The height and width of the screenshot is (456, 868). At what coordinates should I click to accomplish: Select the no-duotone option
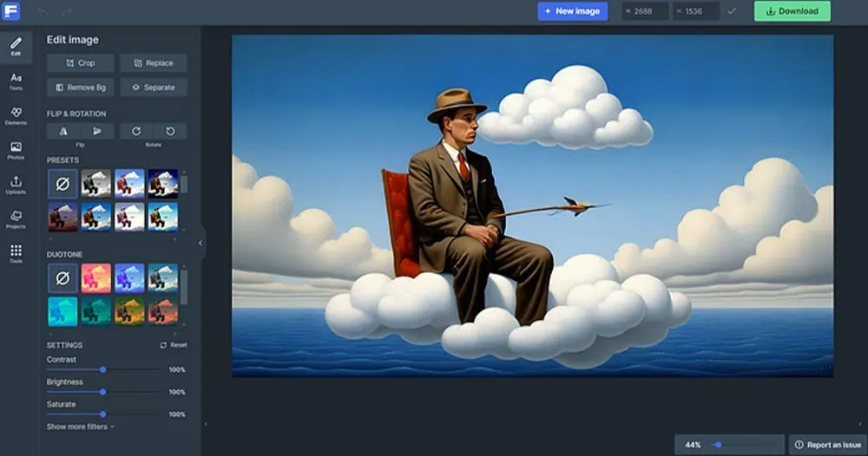pos(62,278)
